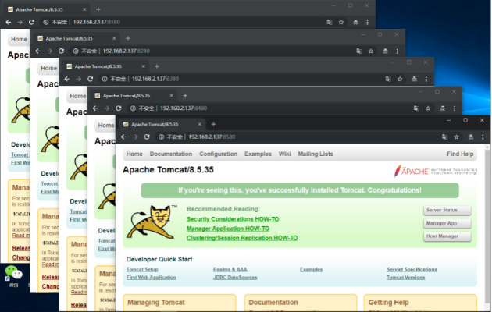Click address bar showing 192.168.2.137:8580
Image resolution: width=492 pixels, height=312 pixels.
295,137
